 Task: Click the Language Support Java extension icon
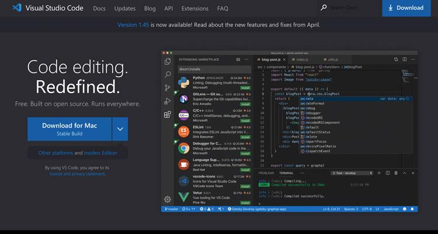coord(183,164)
